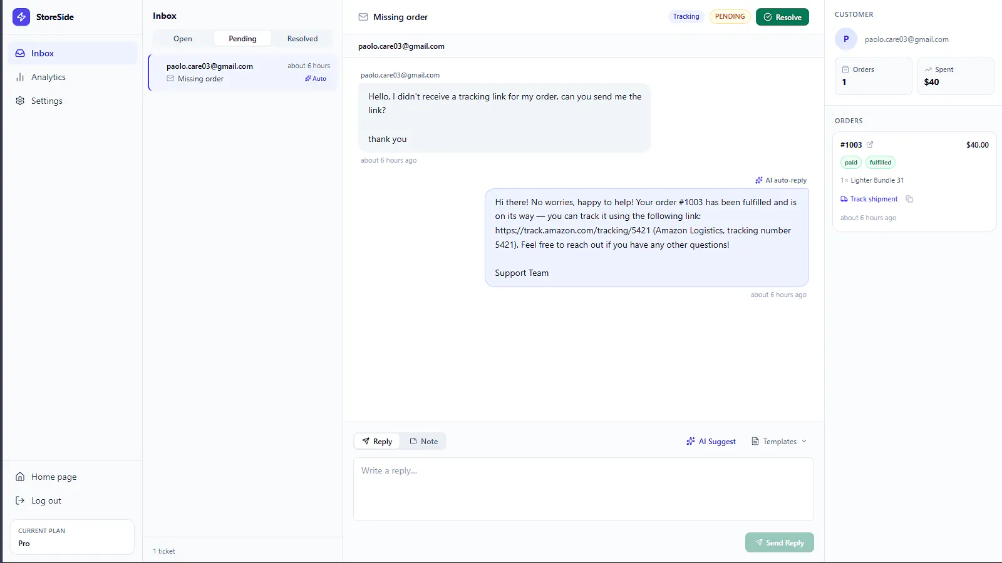Viewport: 1002px width, 563px height.
Task: Click the Home page house icon
Action: point(20,477)
